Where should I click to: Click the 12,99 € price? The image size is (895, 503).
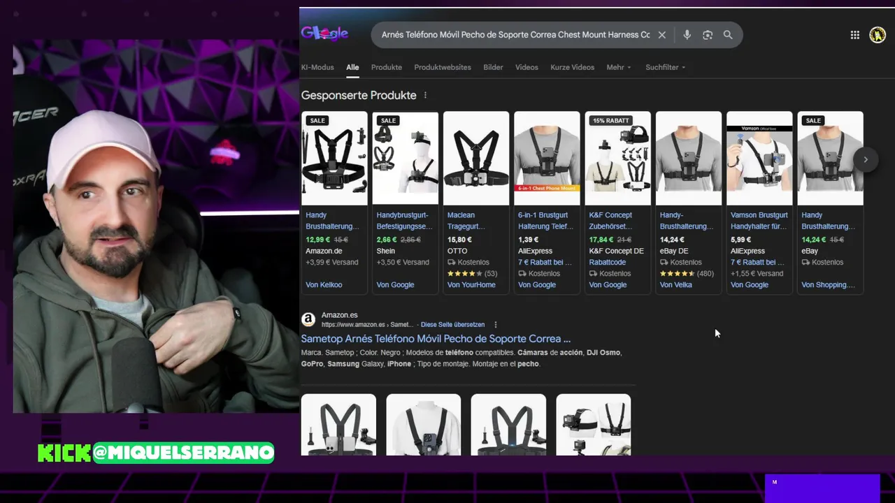click(317, 240)
